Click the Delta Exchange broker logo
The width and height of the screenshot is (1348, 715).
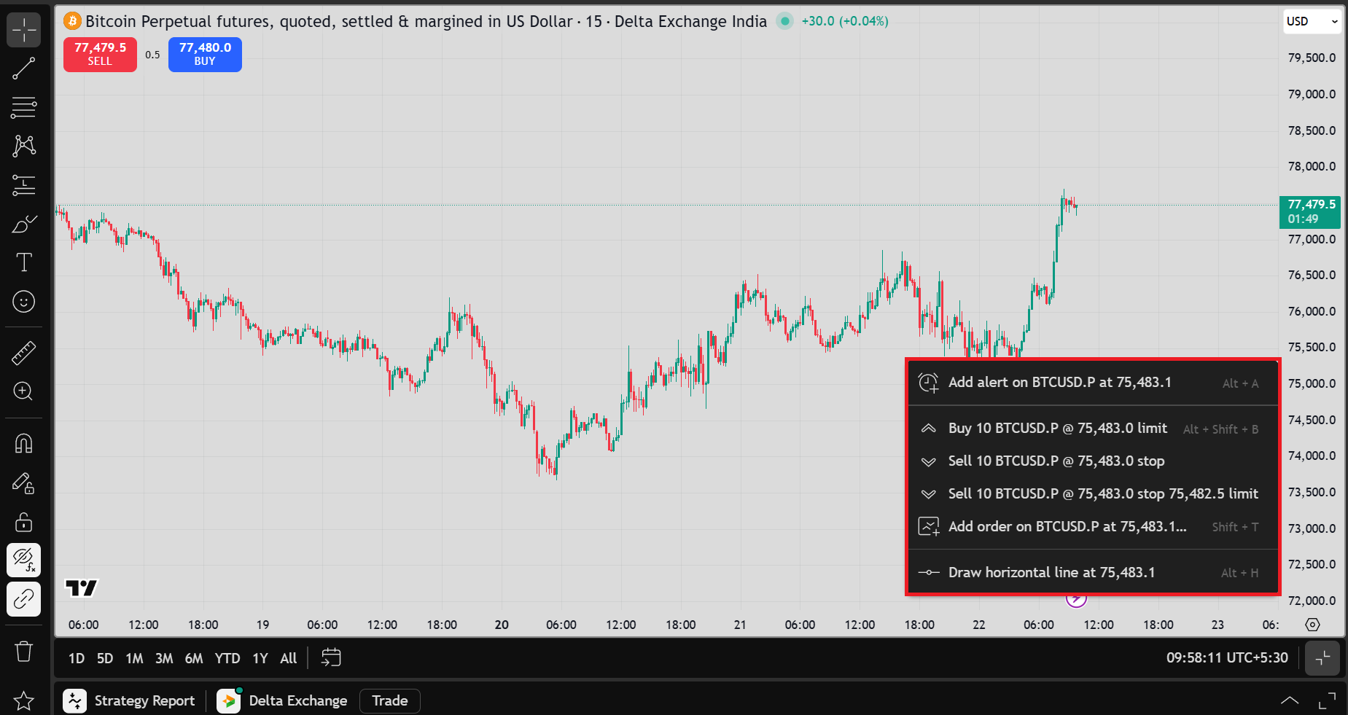[x=228, y=700]
